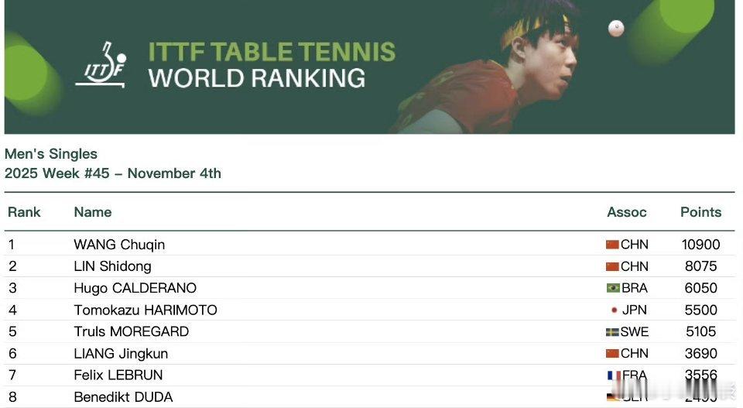Open Hugo CALDERANO's player entry
The height and width of the screenshot is (408, 743).
point(135,288)
